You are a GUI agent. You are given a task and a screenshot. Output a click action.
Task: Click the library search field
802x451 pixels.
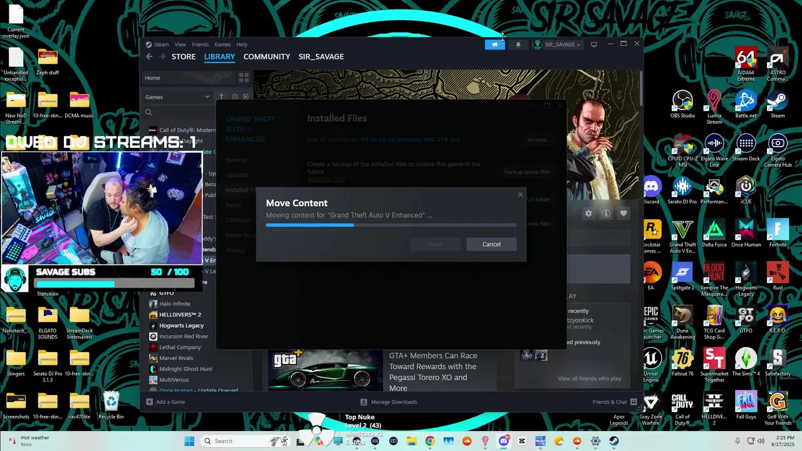[x=182, y=113]
